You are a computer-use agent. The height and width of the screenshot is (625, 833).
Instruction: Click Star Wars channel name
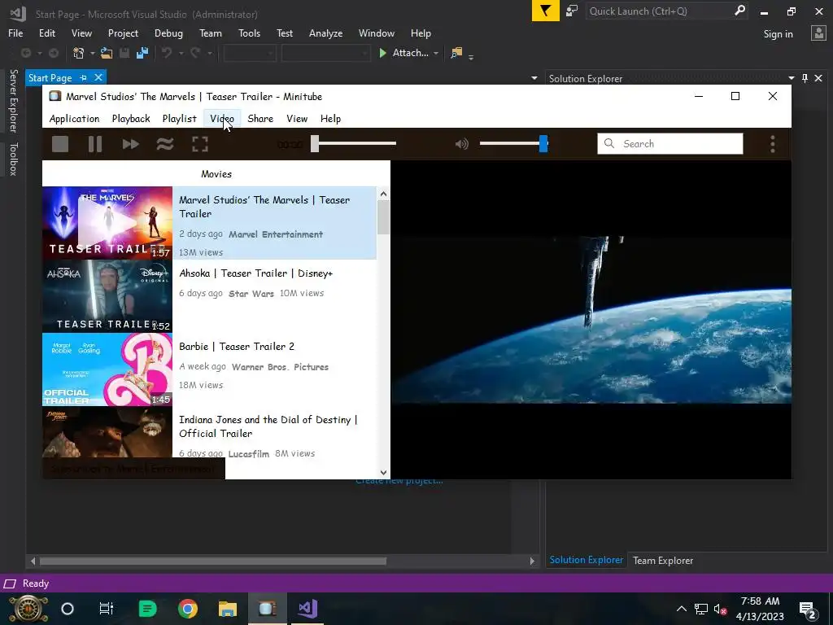[251, 293]
